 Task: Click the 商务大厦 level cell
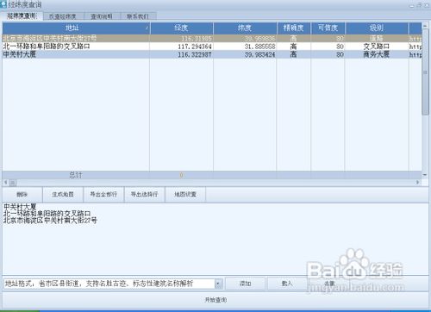point(377,54)
